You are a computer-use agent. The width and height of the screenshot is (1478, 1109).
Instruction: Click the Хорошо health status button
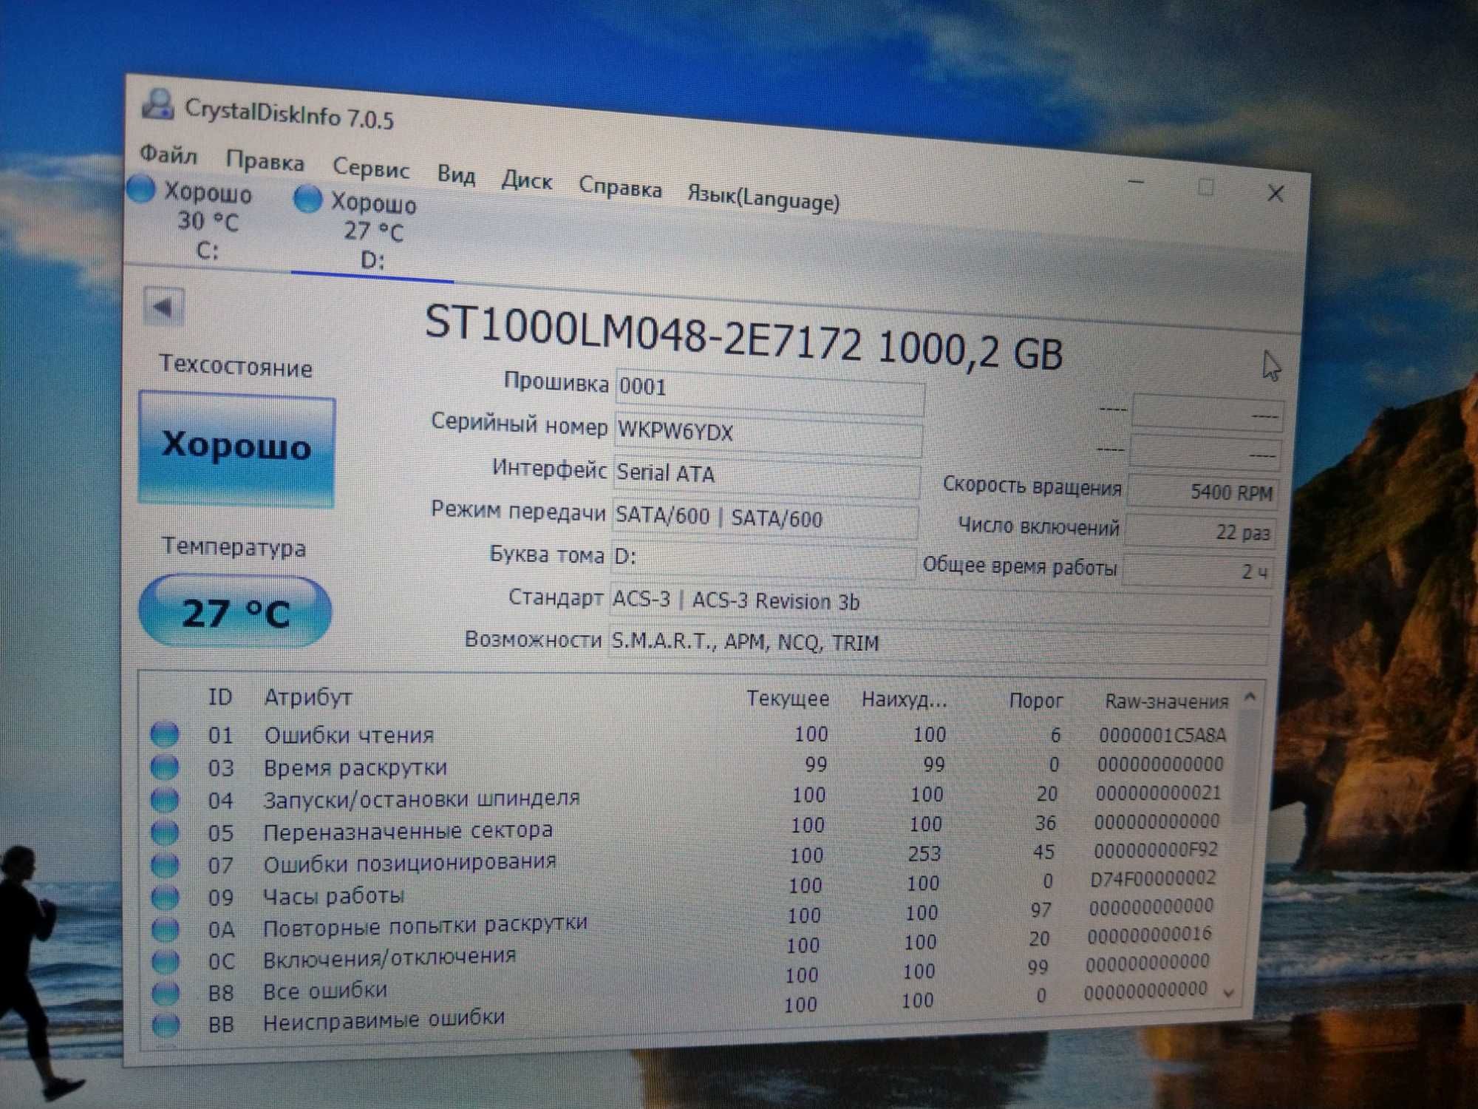pyautogui.click(x=236, y=449)
